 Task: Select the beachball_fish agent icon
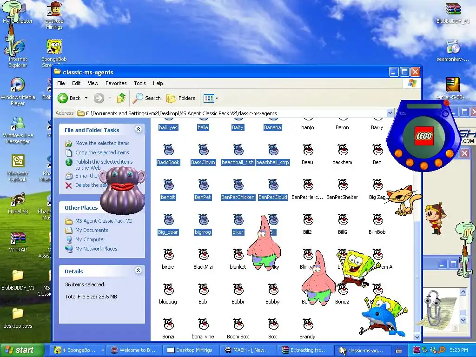pyautogui.click(x=238, y=150)
